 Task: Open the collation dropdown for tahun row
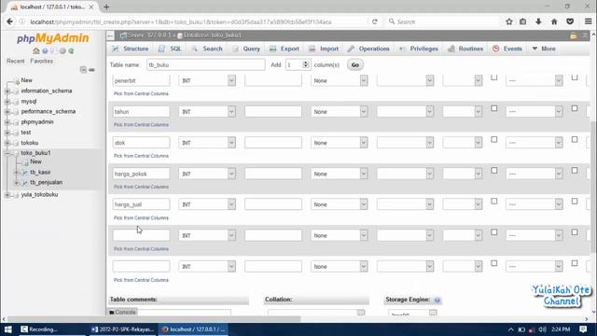coord(405,112)
